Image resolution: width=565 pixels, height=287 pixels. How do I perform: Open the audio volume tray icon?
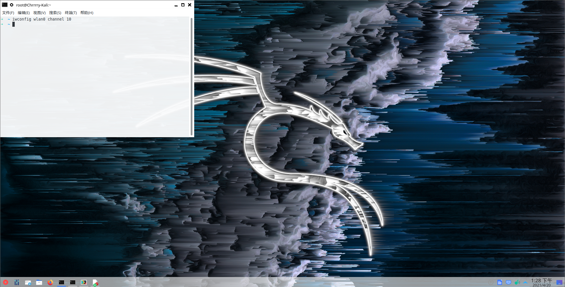[x=517, y=282]
